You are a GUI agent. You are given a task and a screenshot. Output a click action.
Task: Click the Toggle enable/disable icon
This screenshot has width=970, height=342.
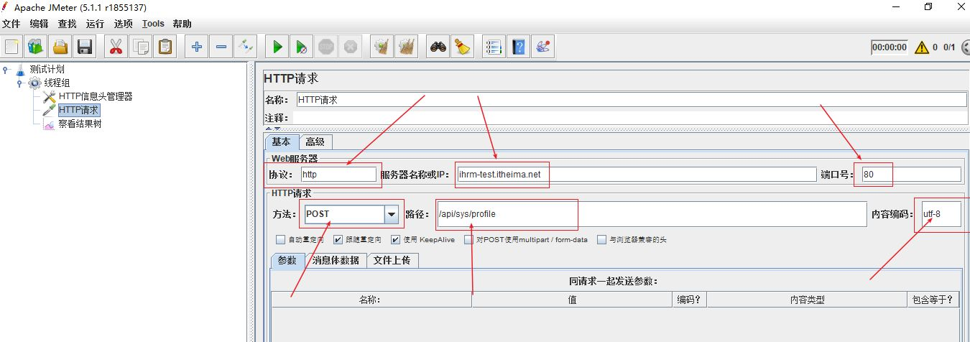point(246,47)
